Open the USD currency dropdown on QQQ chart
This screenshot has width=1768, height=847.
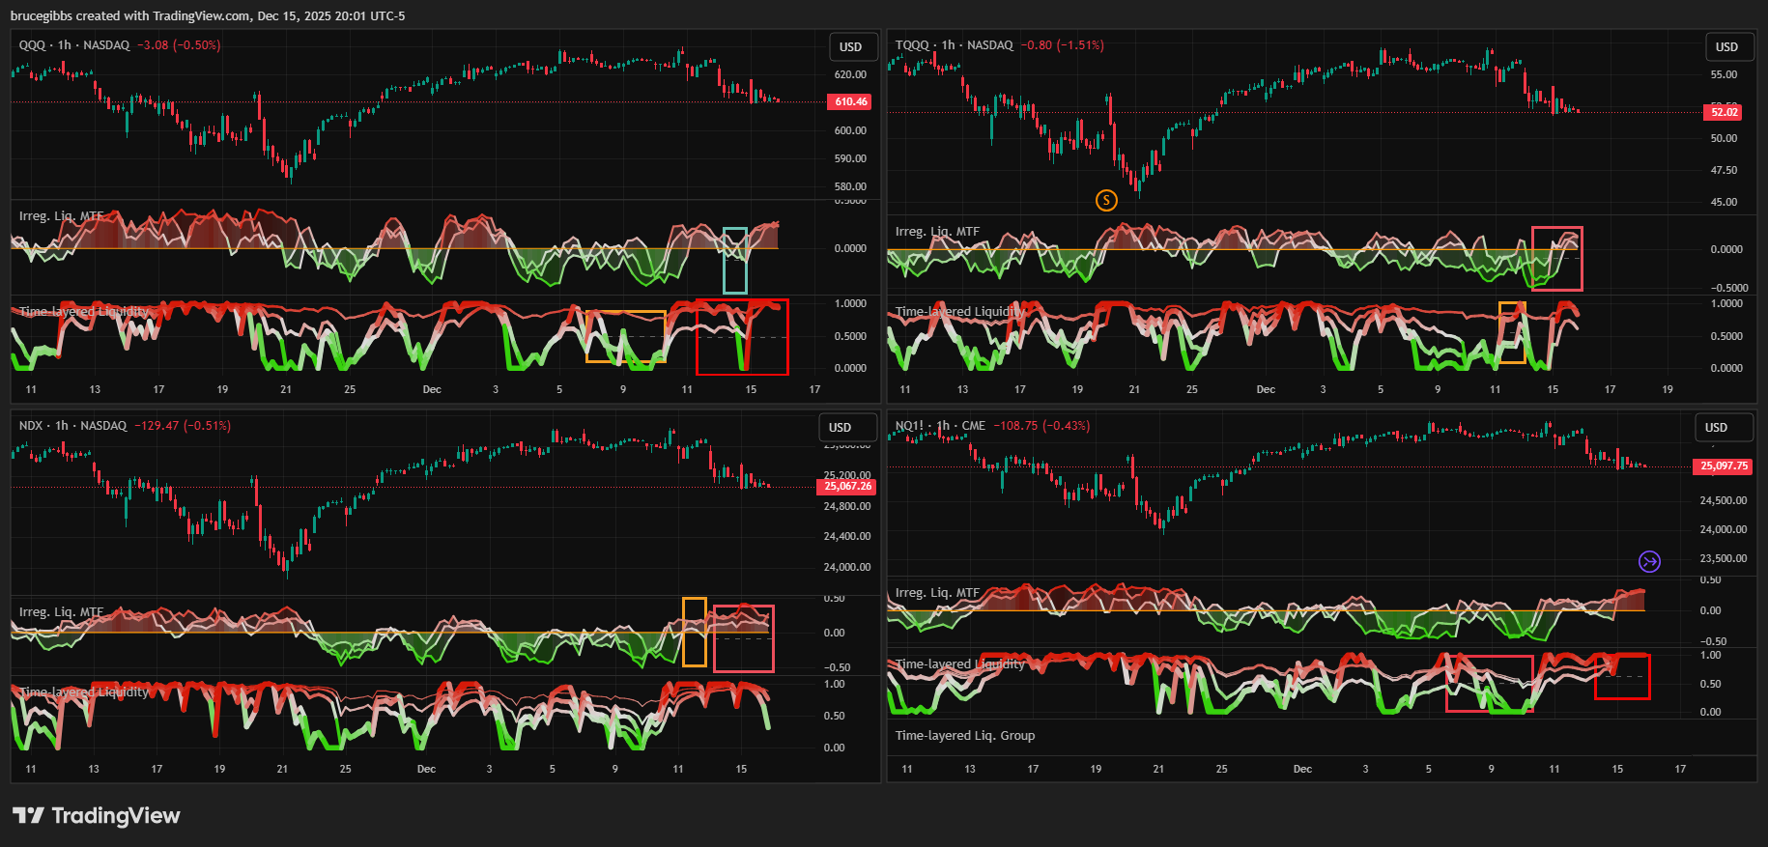850,46
